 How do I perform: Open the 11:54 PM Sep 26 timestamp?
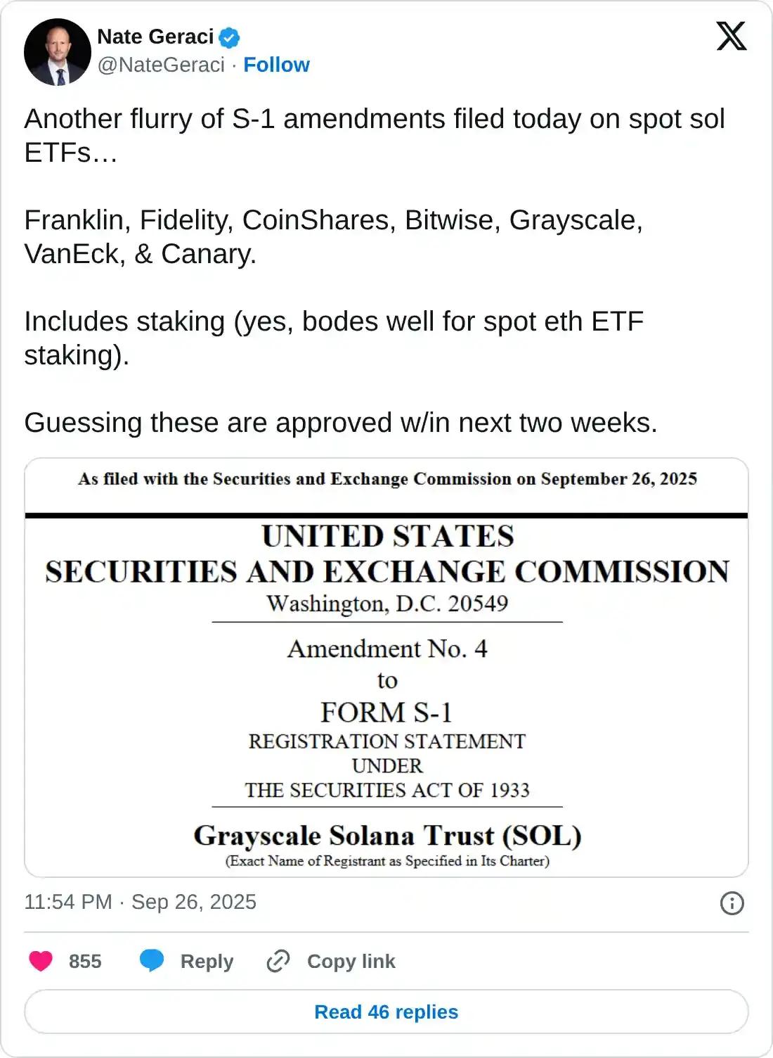tap(140, 902)
